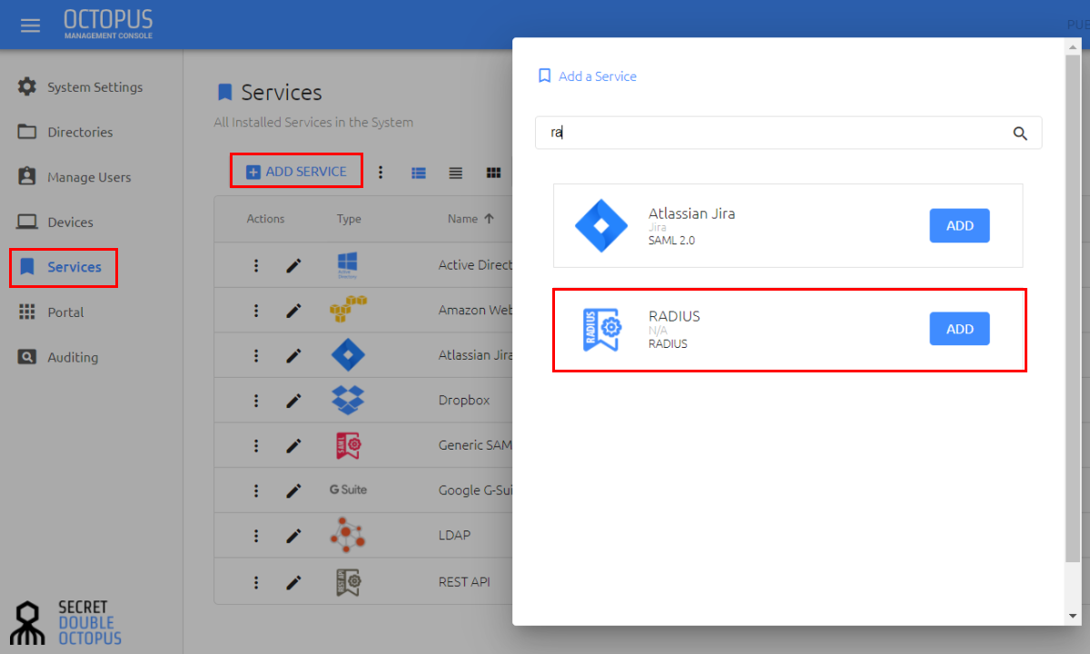
Task: Click the System Settings gear icon
Action: (27, 87)
